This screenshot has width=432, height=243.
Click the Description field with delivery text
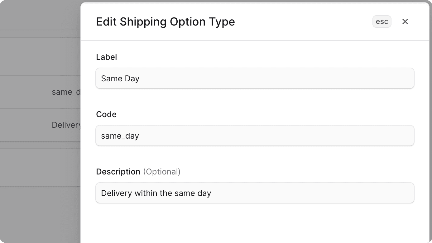[x=255, y=193]
